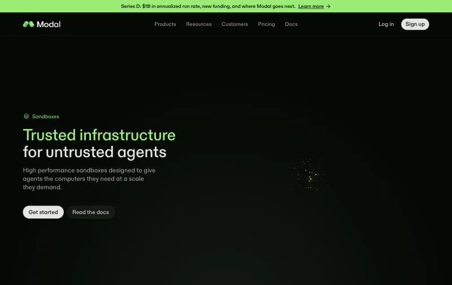Viewport: 452px width, 285px height.
Task: Click the Get started button
Action: 44,212
